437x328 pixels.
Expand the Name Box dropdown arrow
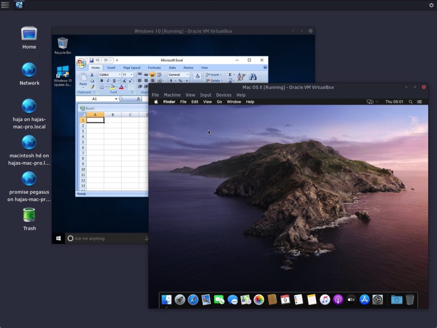coord(116,99)
